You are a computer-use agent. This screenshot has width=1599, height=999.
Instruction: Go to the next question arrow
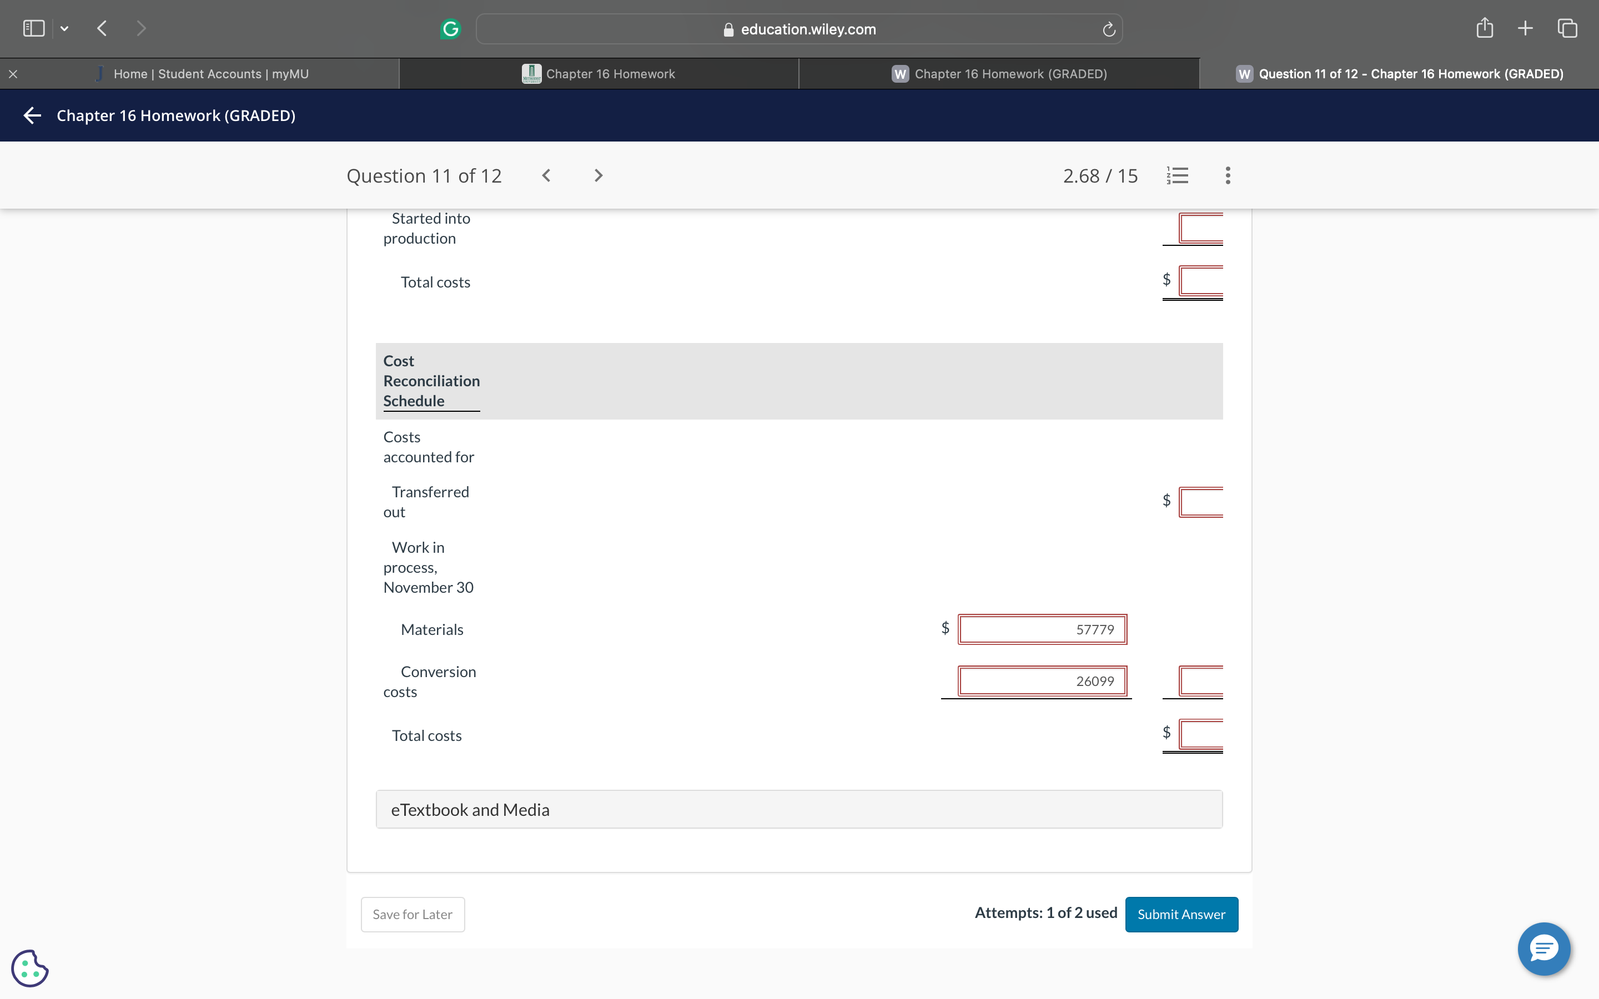coord(598,175)
